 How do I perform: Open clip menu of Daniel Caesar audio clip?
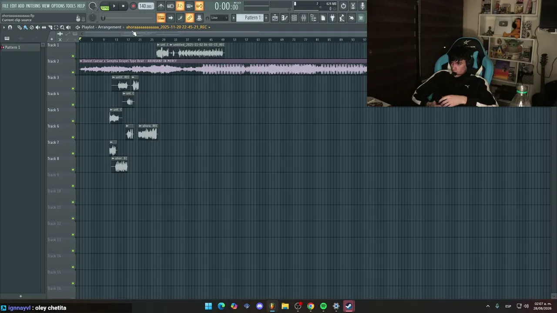pyautogui.click(x=81, y=61)
